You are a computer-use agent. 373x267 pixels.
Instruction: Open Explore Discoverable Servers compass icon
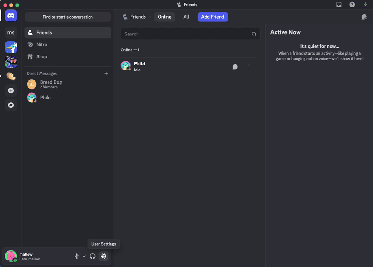(11, 105)
